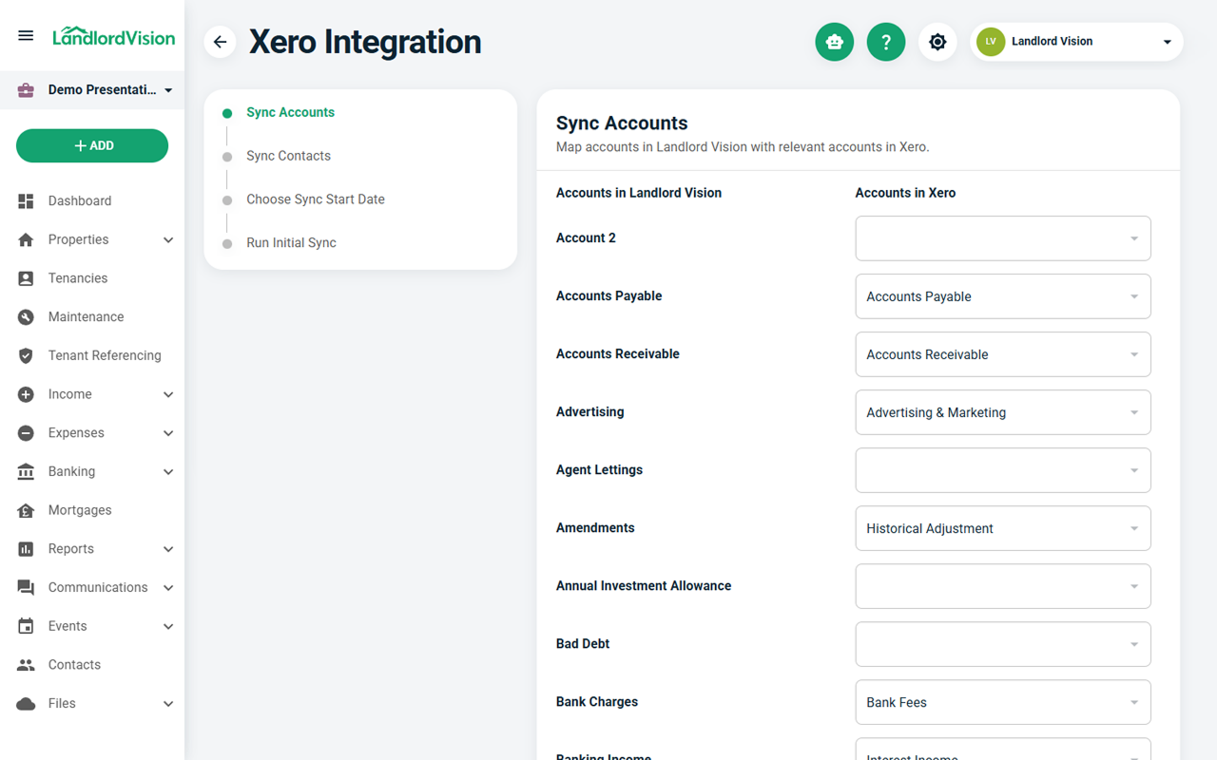Click the LV user avatar
The image size is (1217, 760).
[991, 42]
